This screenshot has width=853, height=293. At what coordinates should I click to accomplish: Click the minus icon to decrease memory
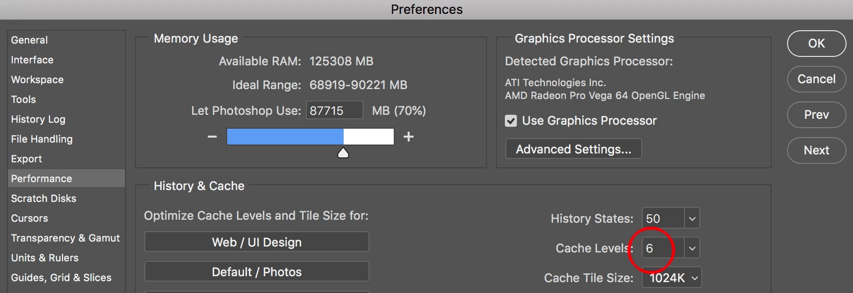(x=212, y=137)
